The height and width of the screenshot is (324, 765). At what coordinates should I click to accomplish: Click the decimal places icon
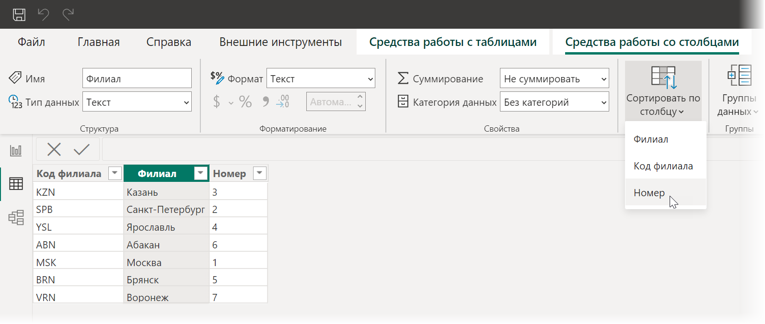[x=283, y=101]
